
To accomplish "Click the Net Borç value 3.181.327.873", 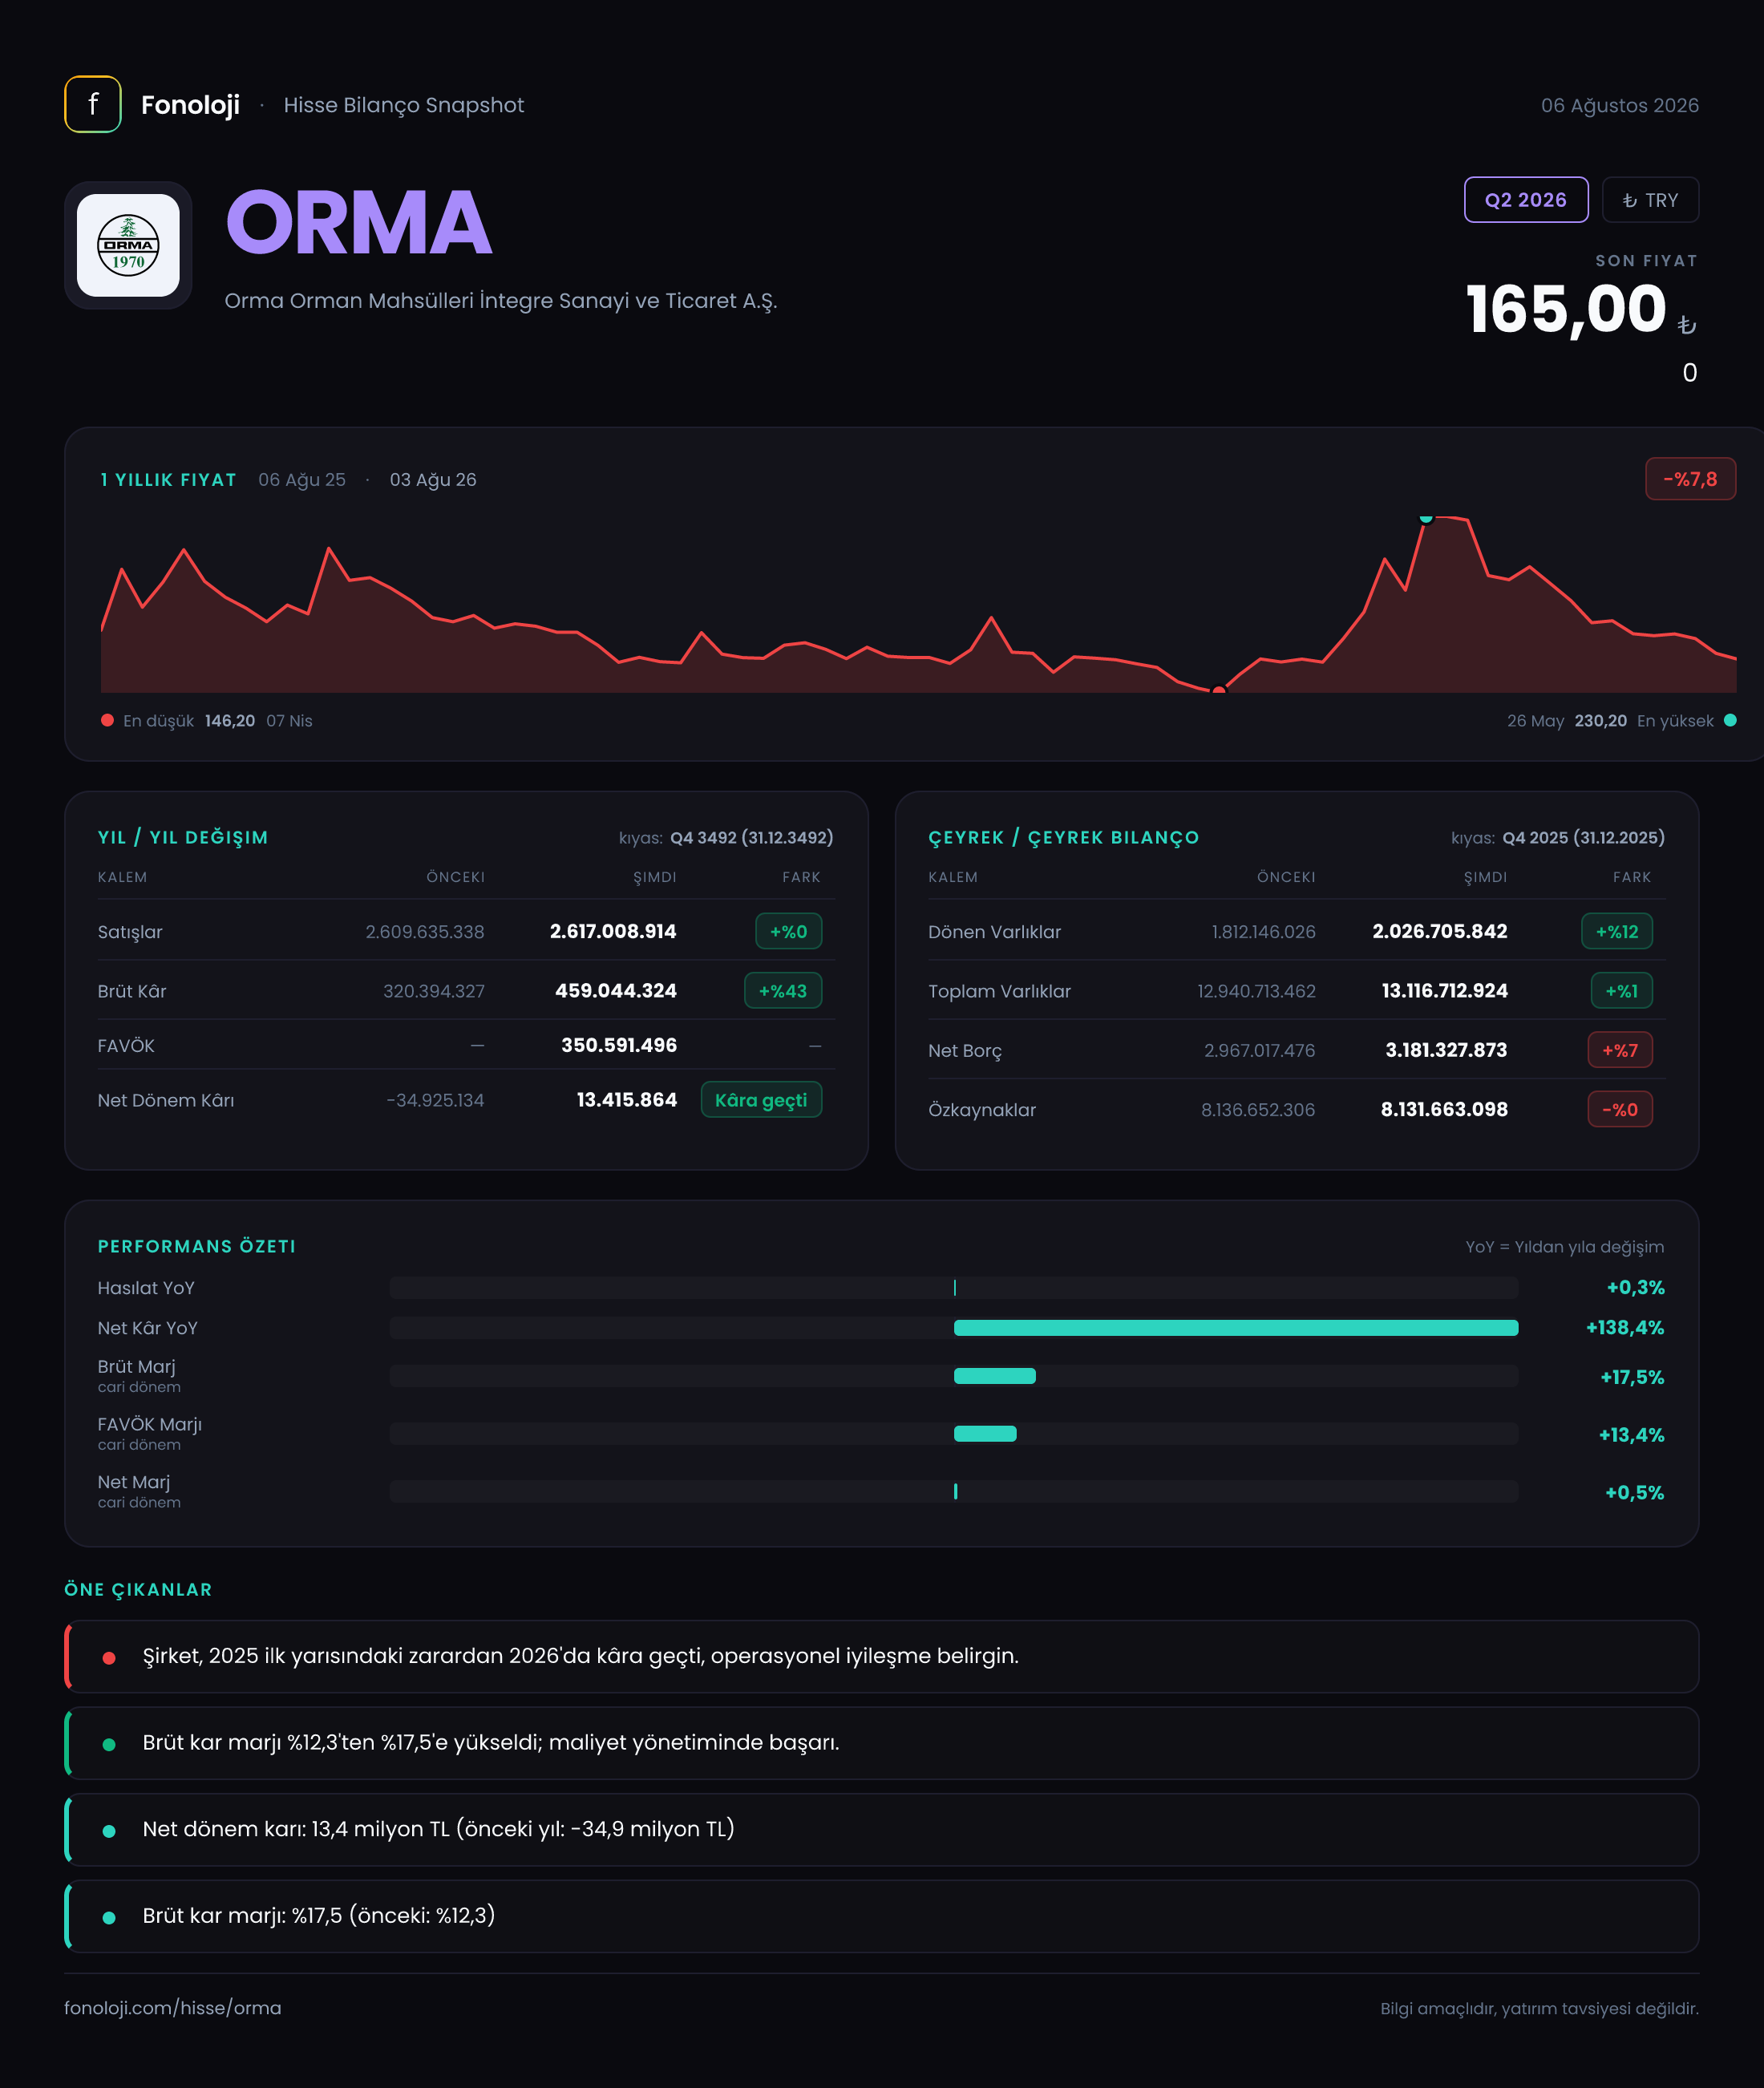I will (x=1446, y=1050).
